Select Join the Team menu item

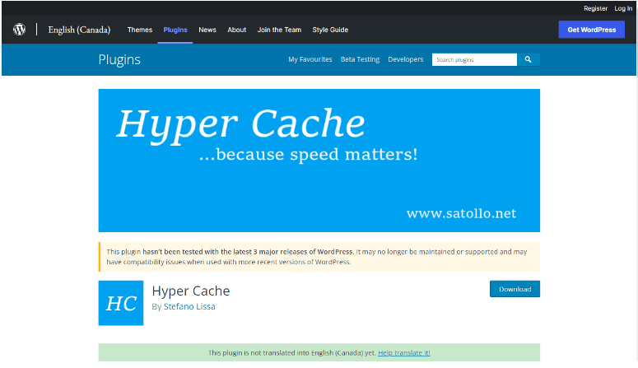click(279, 30)
